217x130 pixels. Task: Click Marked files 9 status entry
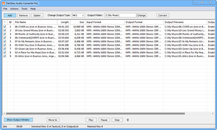pyautogui.click(x=95, y=126)
